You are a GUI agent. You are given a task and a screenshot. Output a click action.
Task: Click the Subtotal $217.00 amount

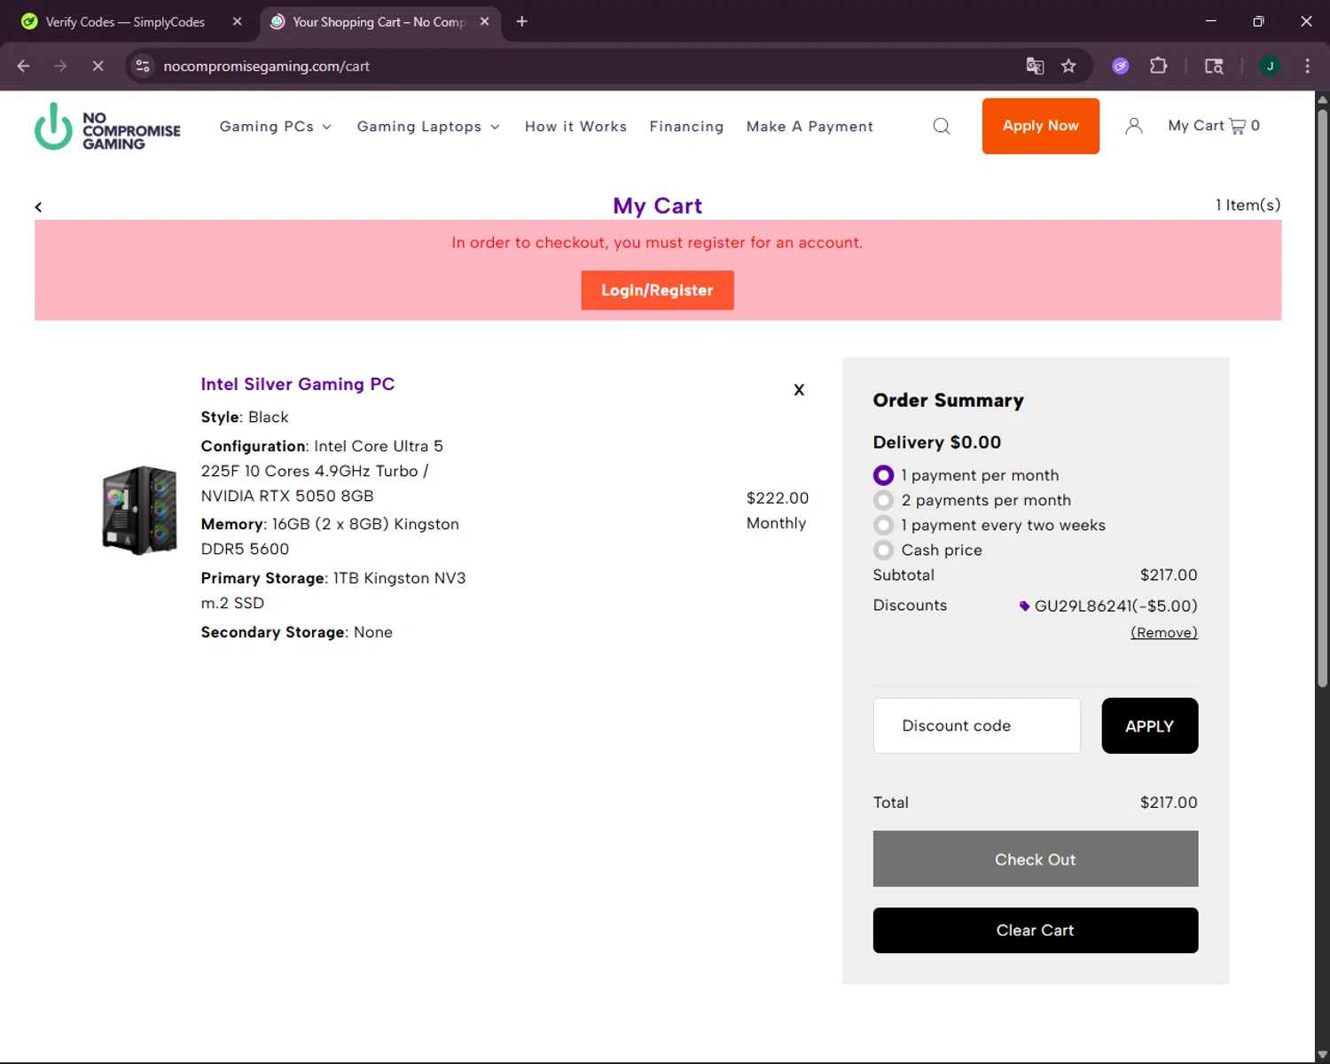point(1169,575)
